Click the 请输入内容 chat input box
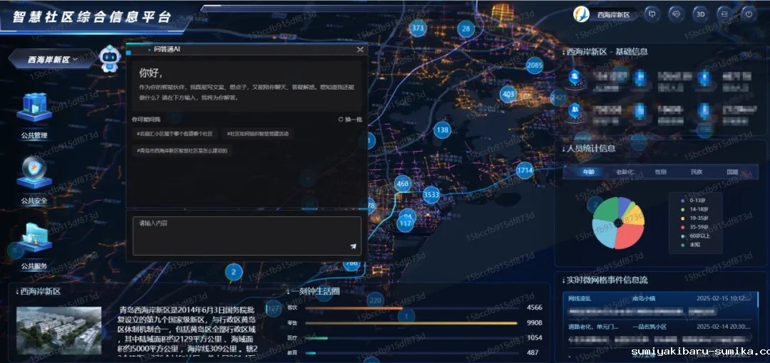This screenshot has height=363, width=770. coord(247,236)
